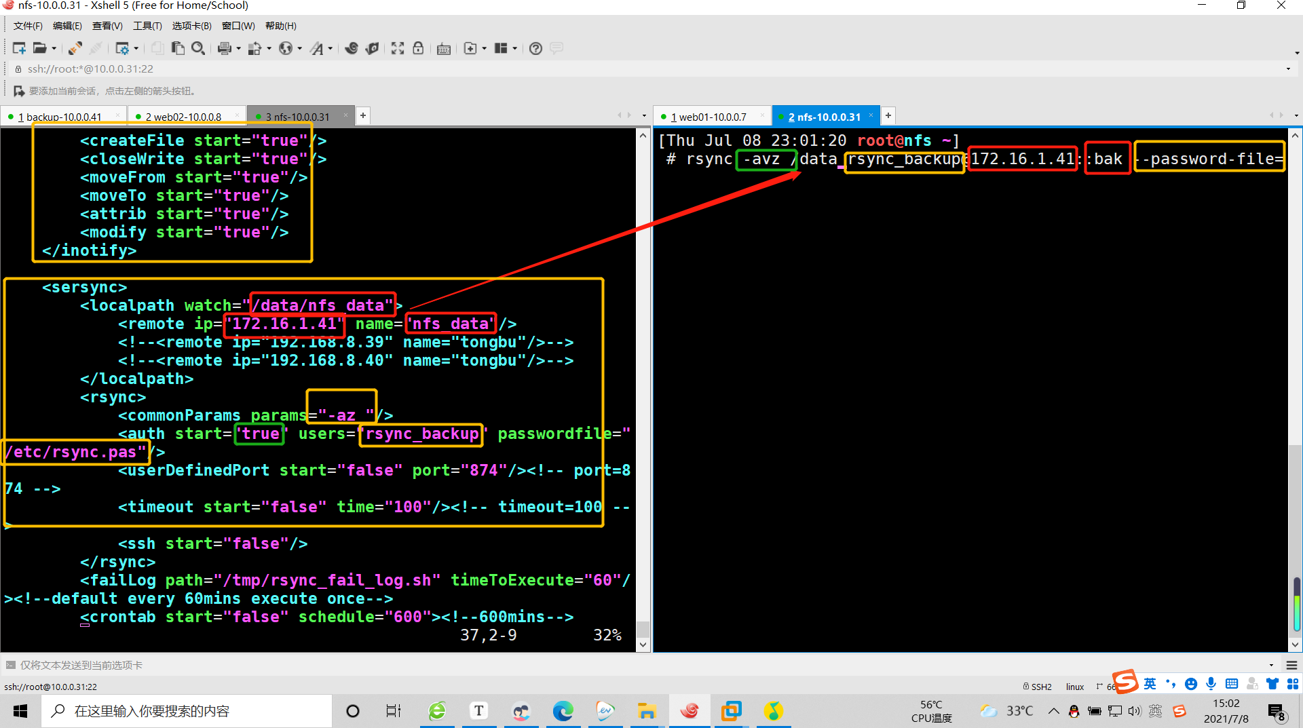Click the left terminal scroll-down arrow

pyautogui.click(x=643, y=645)
